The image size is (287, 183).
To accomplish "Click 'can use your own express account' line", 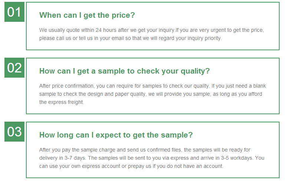I will (x=131, y=166).
